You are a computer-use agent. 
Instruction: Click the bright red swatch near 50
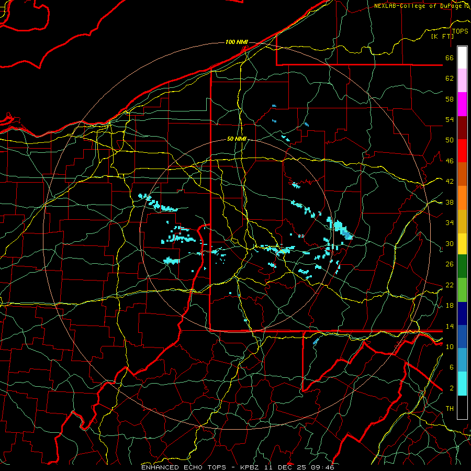[462, 151]
